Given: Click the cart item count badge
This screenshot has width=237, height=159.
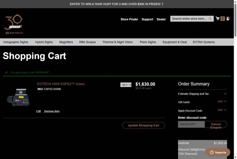Looking at the screenshot, I should pyautogui.click(x=223, y=19).
